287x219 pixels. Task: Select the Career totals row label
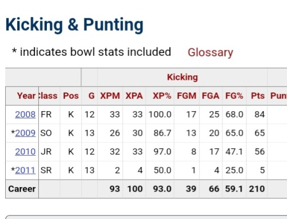point(22,189)
